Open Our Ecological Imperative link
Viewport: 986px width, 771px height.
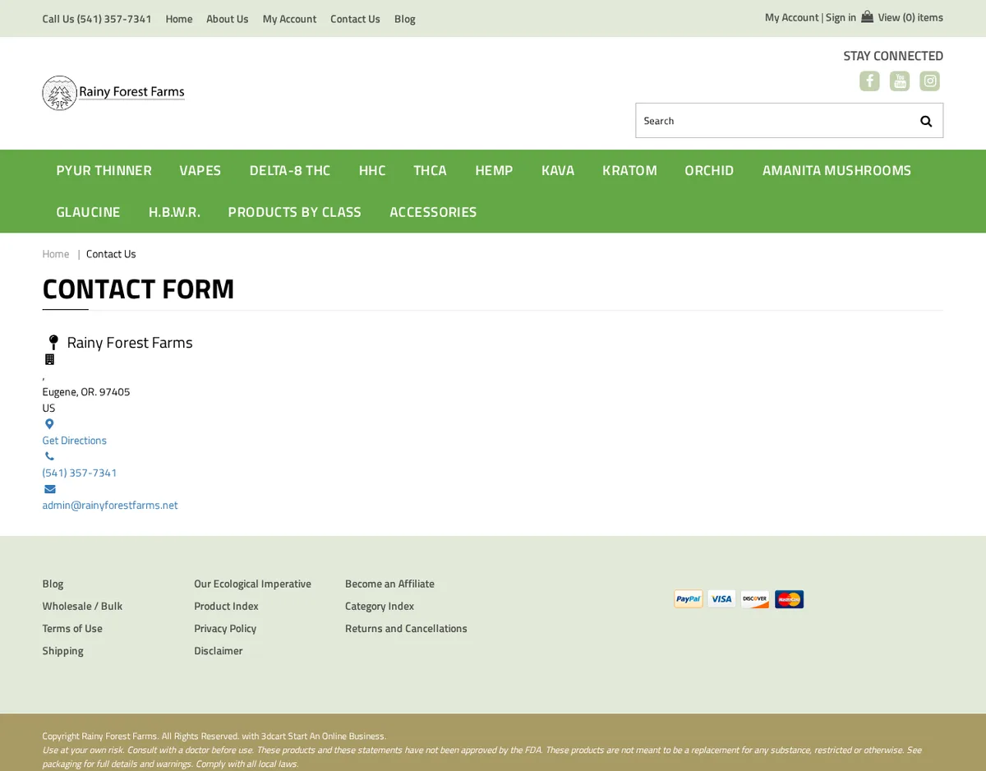(x=252, y=584)
